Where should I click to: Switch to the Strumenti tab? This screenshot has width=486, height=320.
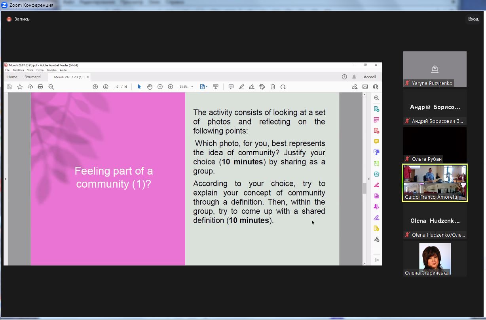[x=32, y=77]
